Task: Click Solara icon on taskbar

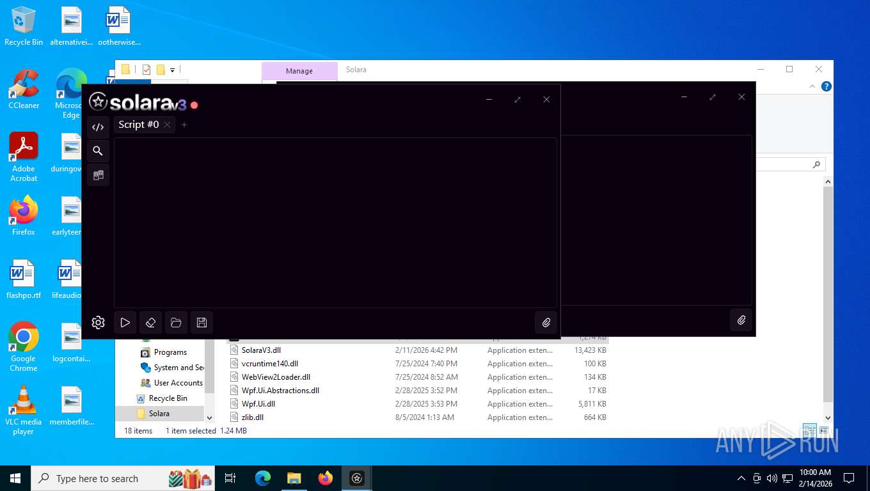Action: click(x=357, y=478)
